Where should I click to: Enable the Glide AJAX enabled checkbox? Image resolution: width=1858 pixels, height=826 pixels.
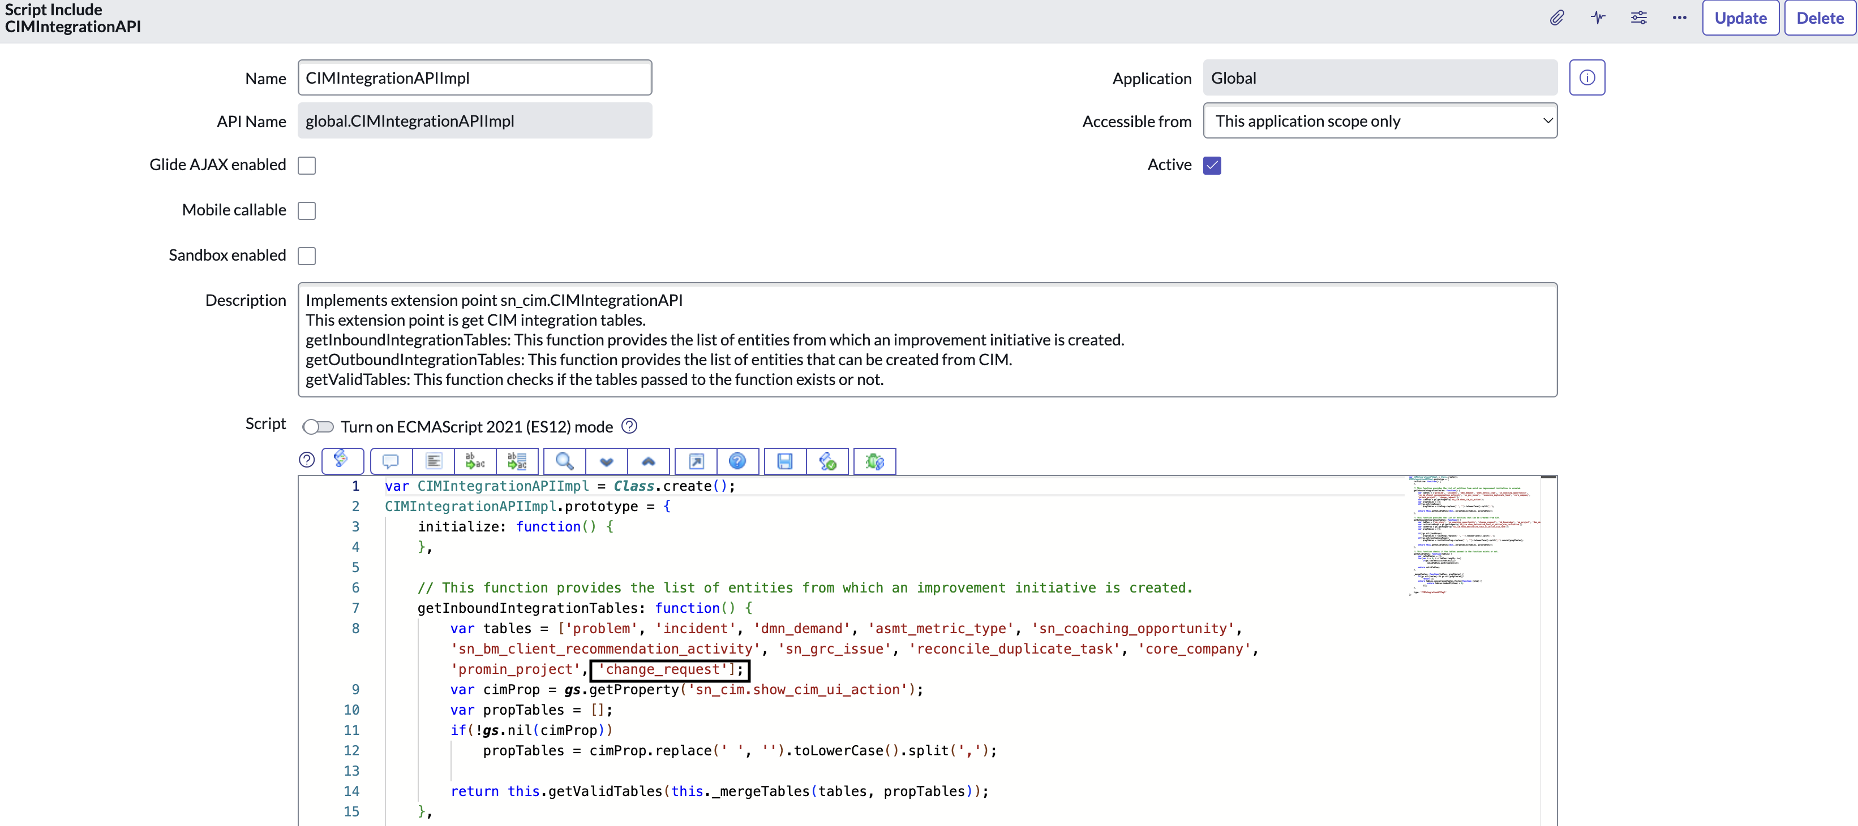click(307, 165)
